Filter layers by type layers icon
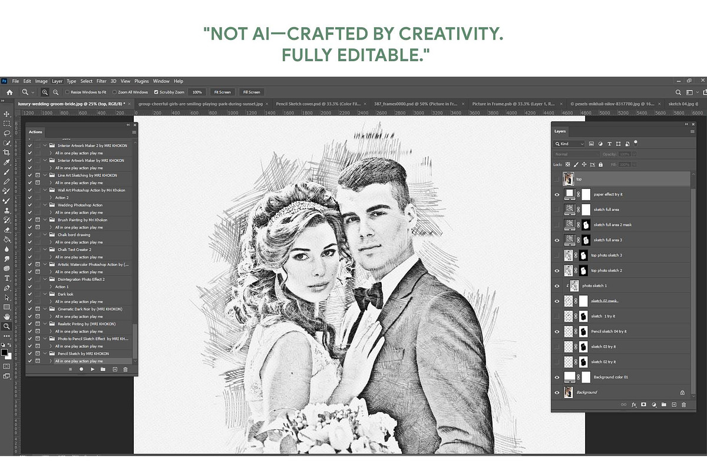 pos(609,144)
